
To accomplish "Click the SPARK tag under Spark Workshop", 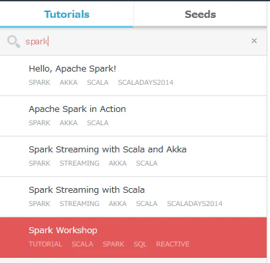I will click(113, 244).
